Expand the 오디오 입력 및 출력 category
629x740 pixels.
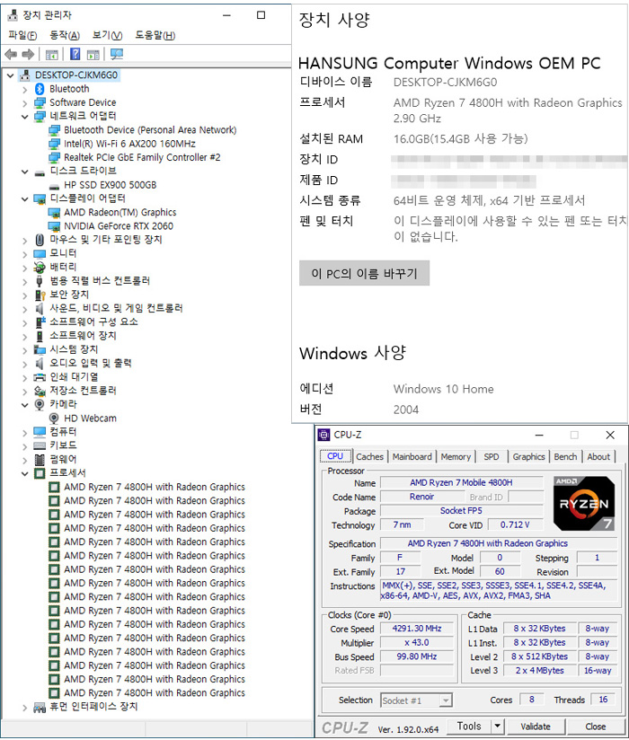[25, 365]
